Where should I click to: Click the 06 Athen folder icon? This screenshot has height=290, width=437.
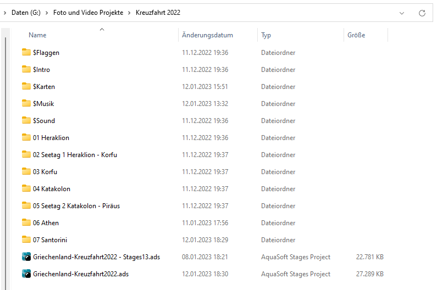click(x=26, y=223)
